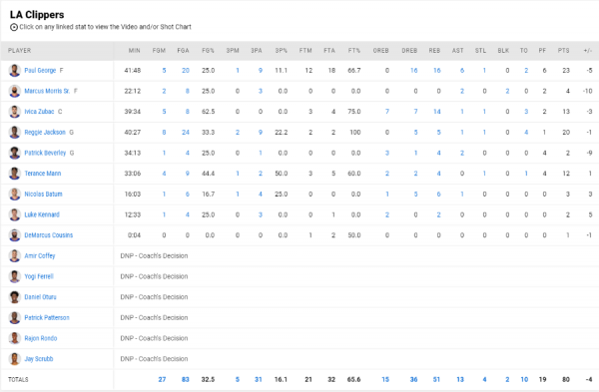599x392 pixels.
Task: View Reggie Jackson's 24 FGA shot chart
Action: pyautogui.click(x=186, y=132)
